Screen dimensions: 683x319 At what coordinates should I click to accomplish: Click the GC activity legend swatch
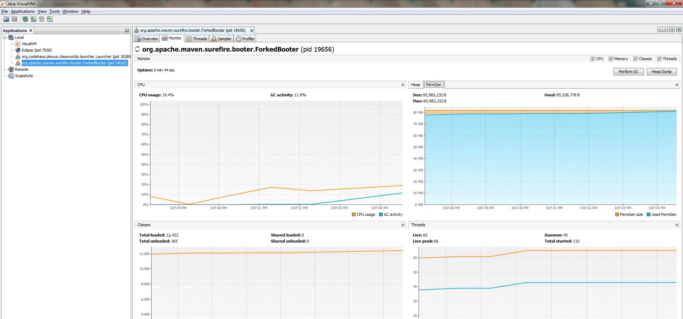(381, 215)
